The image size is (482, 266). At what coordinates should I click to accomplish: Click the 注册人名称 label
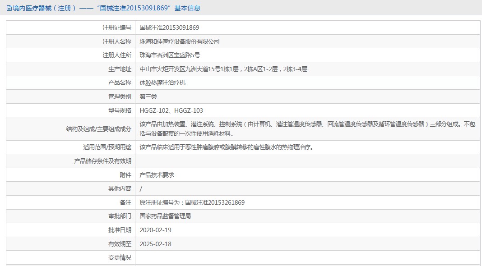coord(117,41)
